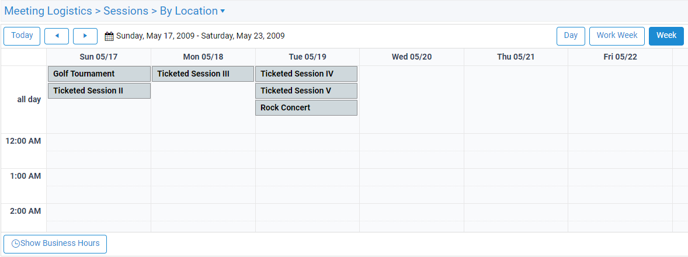The width and height of the screenshot is (688, 257).
Task: Jump to Today
Action: [x=22, y=36]
